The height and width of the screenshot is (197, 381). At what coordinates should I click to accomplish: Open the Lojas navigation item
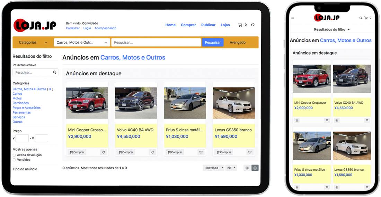[x=225, y=25]
